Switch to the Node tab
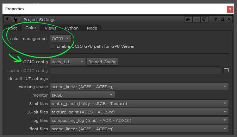This screenshot has width=237, height=137. pos(92,28)
